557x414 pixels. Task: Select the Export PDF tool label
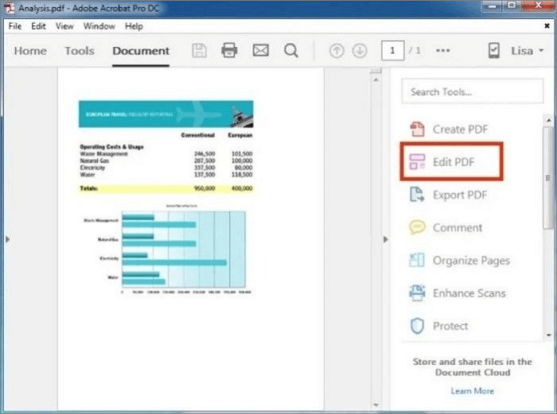tap(460, 195)
